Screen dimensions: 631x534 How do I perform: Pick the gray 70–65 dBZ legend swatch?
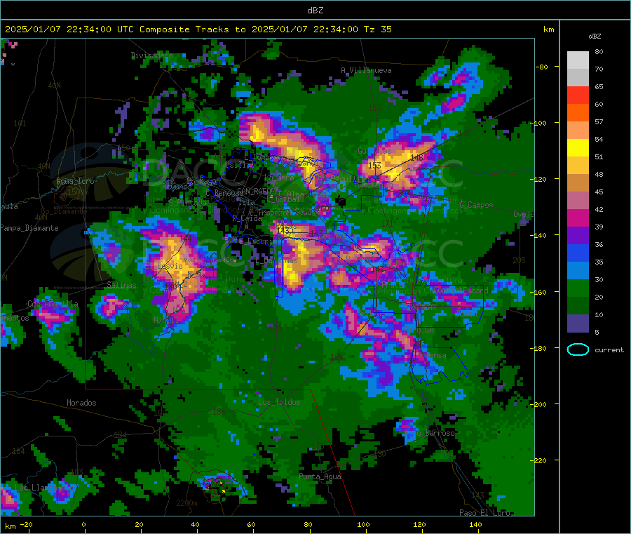(578, 78)
